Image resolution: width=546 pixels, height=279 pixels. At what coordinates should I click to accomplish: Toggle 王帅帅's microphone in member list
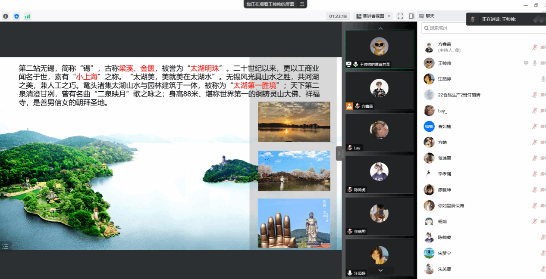pos(535,63)
